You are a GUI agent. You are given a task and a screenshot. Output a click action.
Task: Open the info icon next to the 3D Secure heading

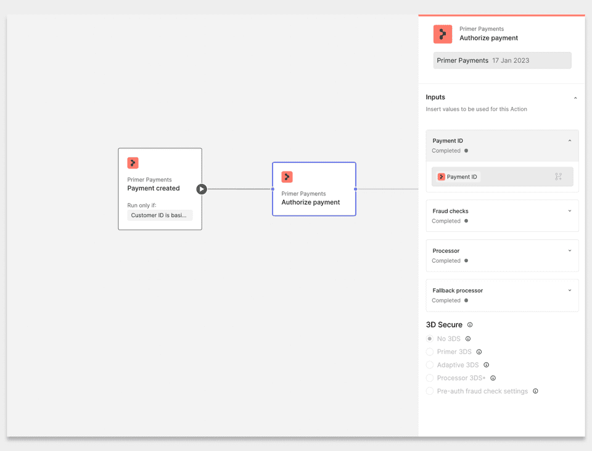pos(470,325)
